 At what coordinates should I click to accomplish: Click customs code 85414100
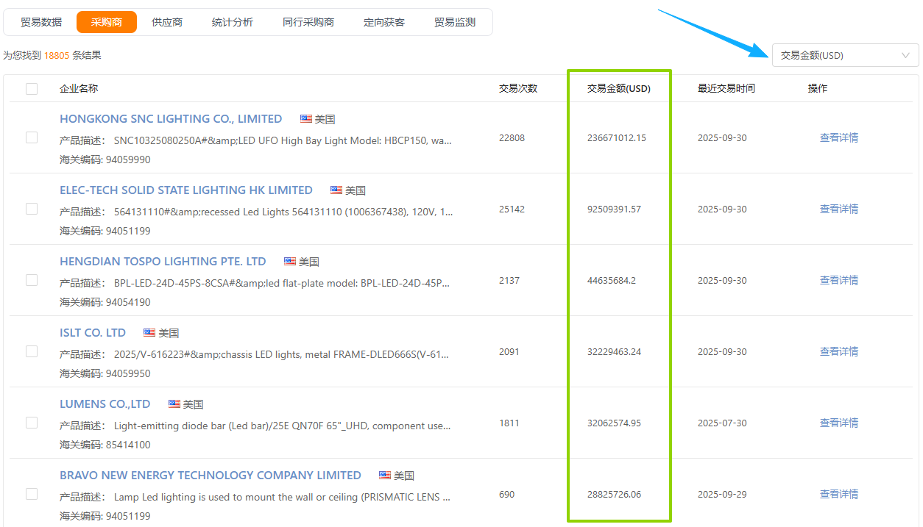[128, 445]
